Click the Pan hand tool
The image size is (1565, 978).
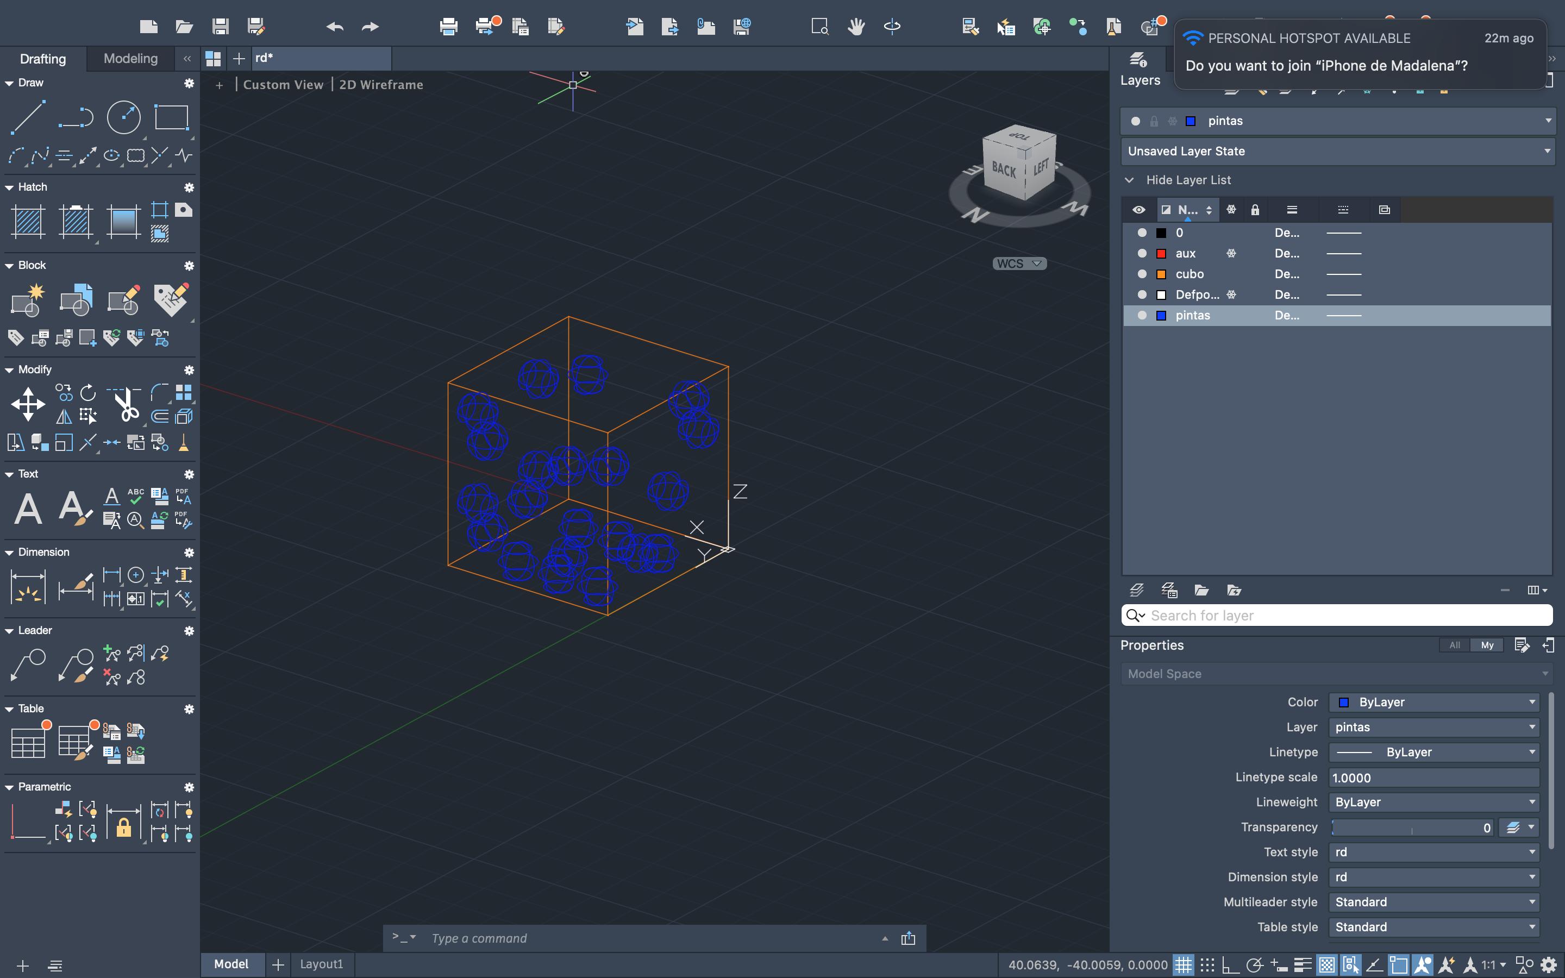(856, 27)
